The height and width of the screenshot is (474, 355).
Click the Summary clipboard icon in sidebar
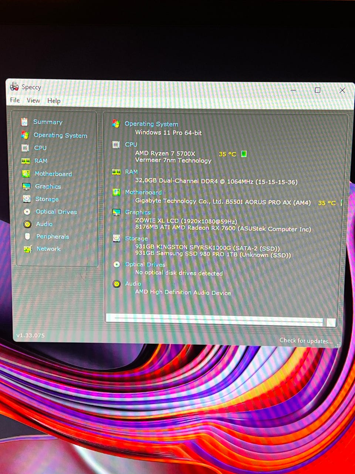[24, 121]
